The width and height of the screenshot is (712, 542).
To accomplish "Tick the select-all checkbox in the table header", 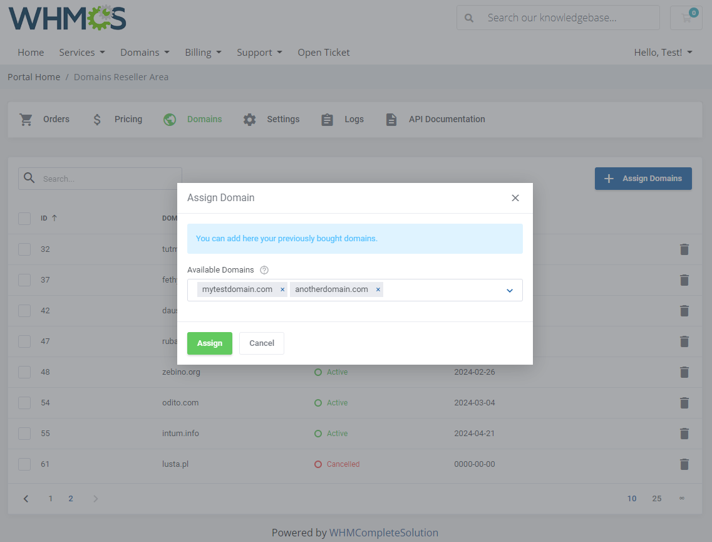I will click(x=24, y=218).
